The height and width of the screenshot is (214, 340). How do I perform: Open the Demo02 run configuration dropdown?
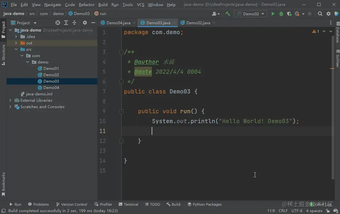251,14
